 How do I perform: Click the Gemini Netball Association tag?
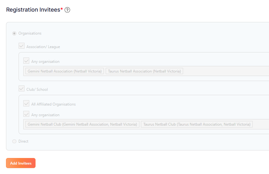click(64, 71)
